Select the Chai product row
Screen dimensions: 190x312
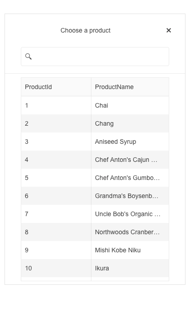[x=95, y=105]
